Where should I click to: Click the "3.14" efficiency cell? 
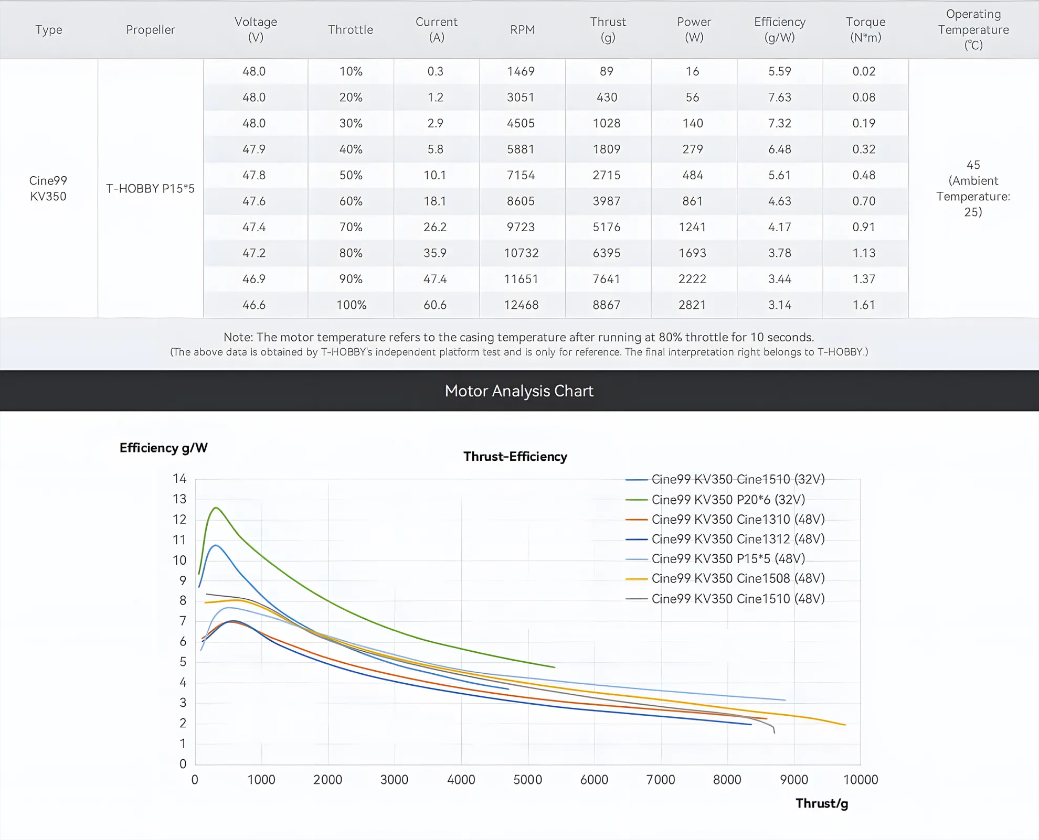[x=780, y=305]
